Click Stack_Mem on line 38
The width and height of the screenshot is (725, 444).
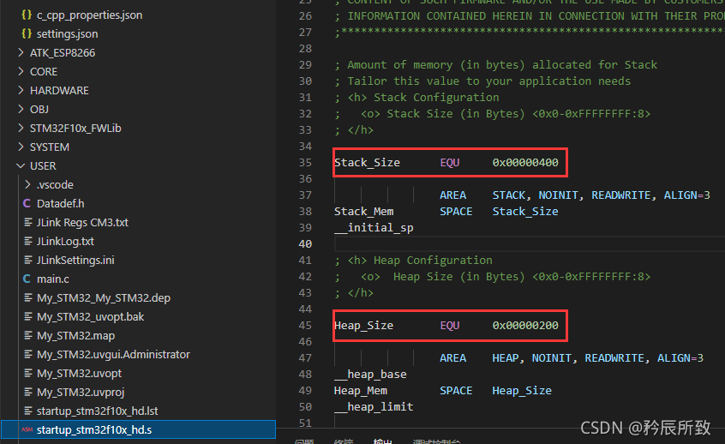[x=364, y=212]
